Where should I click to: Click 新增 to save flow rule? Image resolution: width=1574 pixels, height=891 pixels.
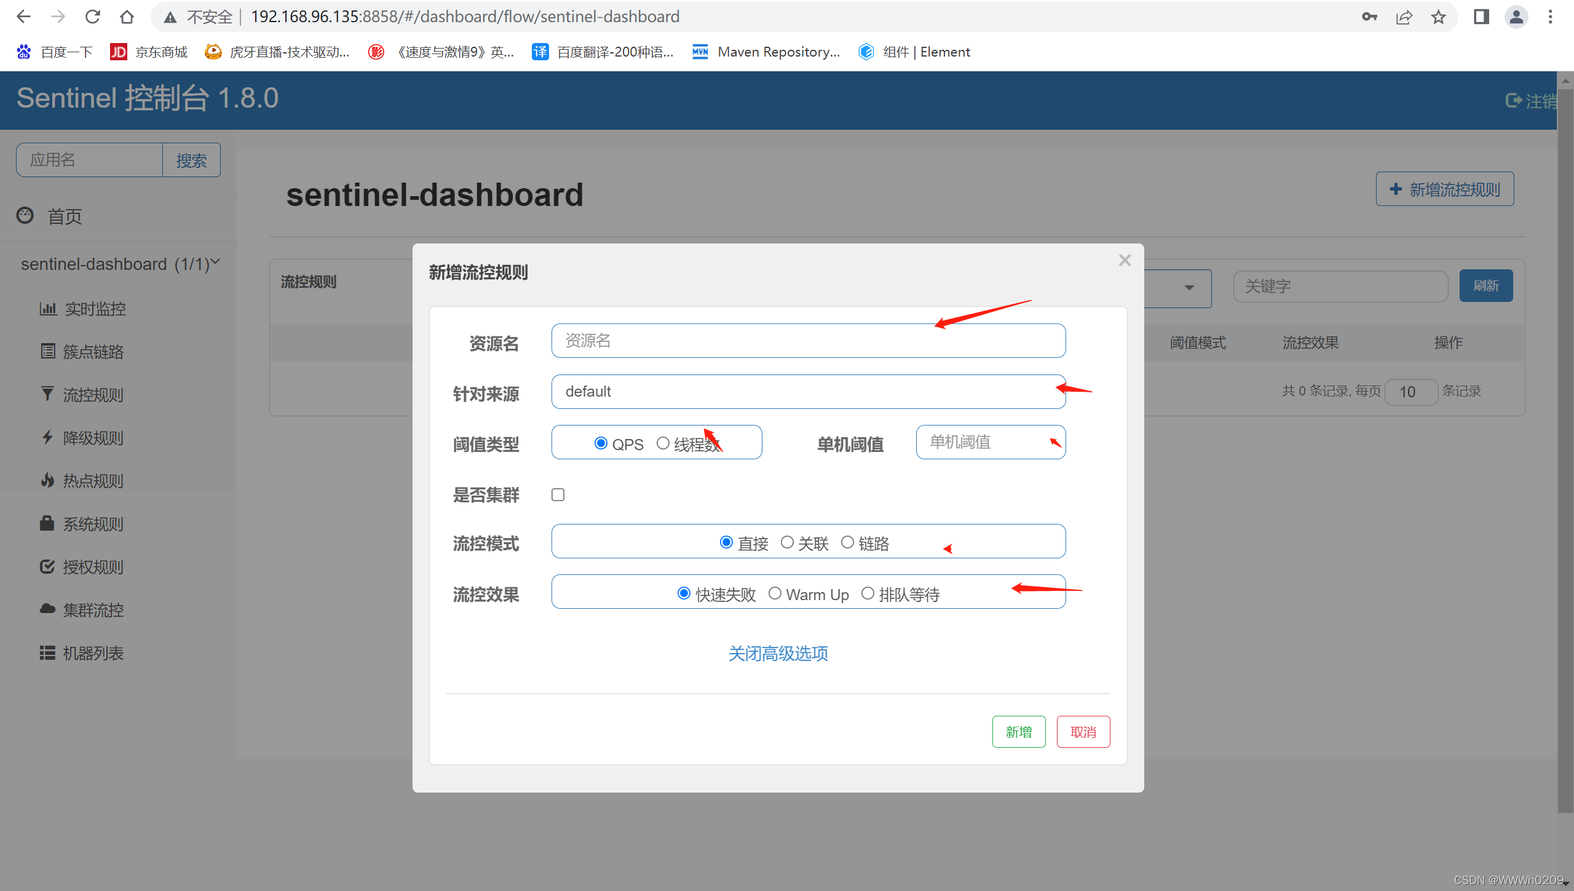(x=1018, y=732)
